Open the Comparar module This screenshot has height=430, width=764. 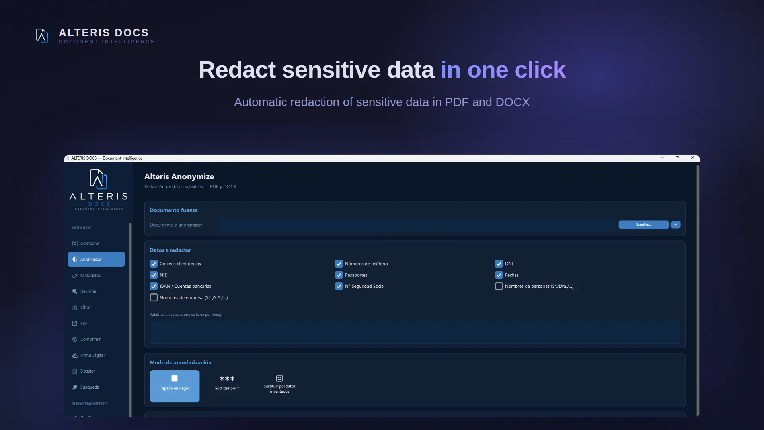(x=96, y=244)
